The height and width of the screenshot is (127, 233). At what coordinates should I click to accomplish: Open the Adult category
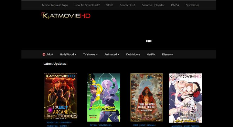(50, 54)
